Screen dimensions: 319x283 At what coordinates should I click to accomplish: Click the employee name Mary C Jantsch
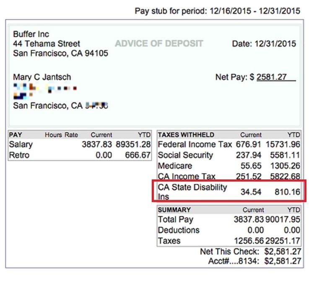coord(42,77)
